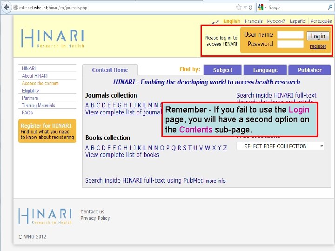
Task: Click the Google search engine icon
Action: click(261, 7)
